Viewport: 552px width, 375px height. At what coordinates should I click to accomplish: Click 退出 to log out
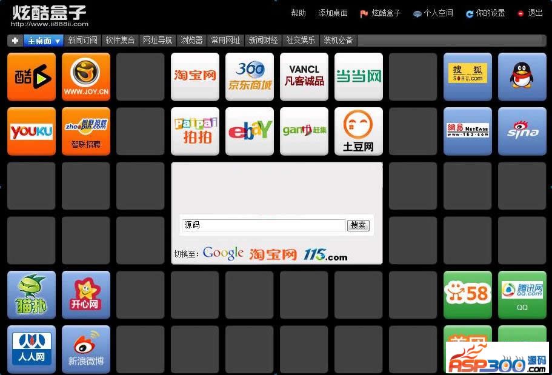pyautogui.click(x=531, y=13)
